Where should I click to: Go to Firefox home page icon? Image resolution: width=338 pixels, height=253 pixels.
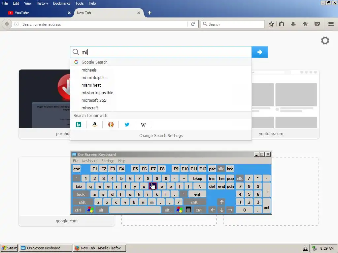[x=305, y=24]
